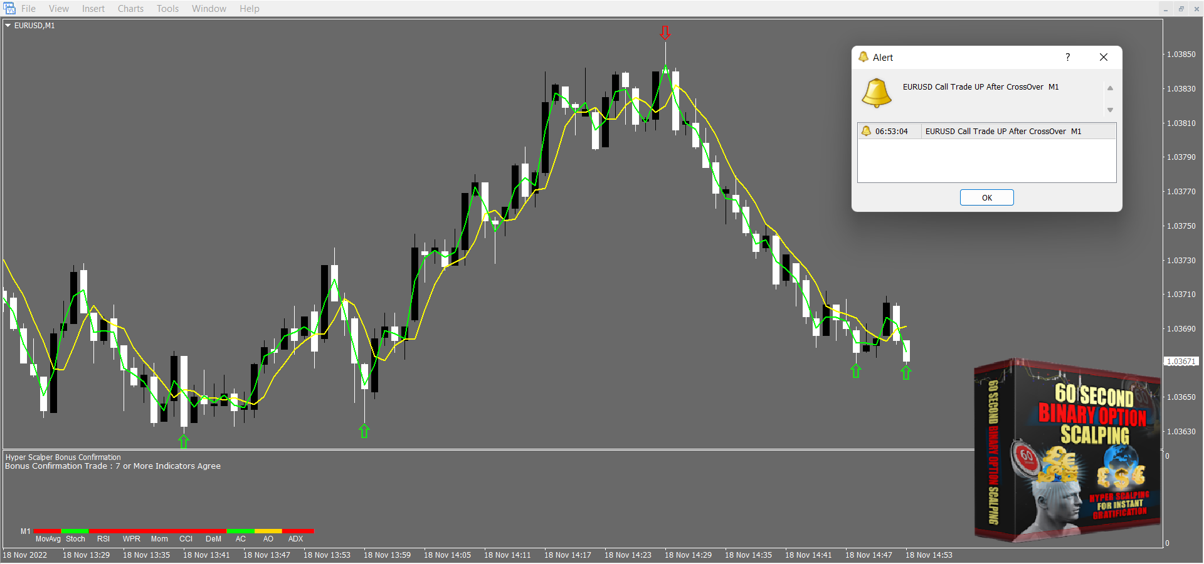Click the EURUSD,M1 chart symbol label

(34, 26)
